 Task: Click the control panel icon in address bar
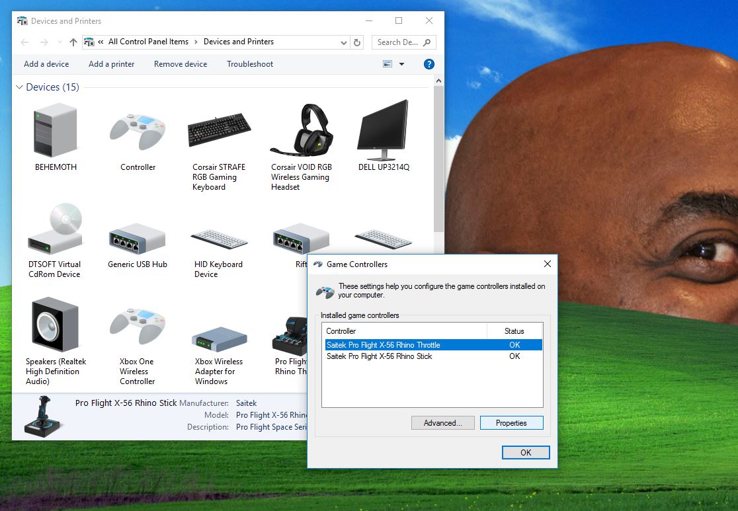coord(89,42)
